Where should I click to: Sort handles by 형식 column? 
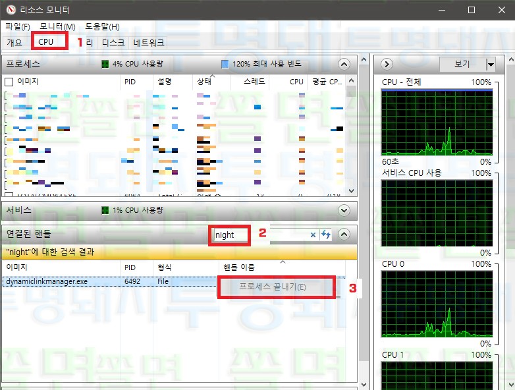pos(186,267)
